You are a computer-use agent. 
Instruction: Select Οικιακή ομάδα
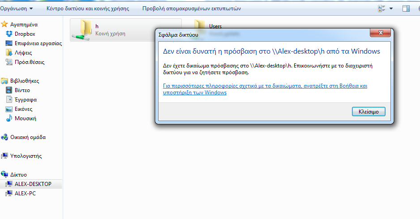(x=28, y=137)
